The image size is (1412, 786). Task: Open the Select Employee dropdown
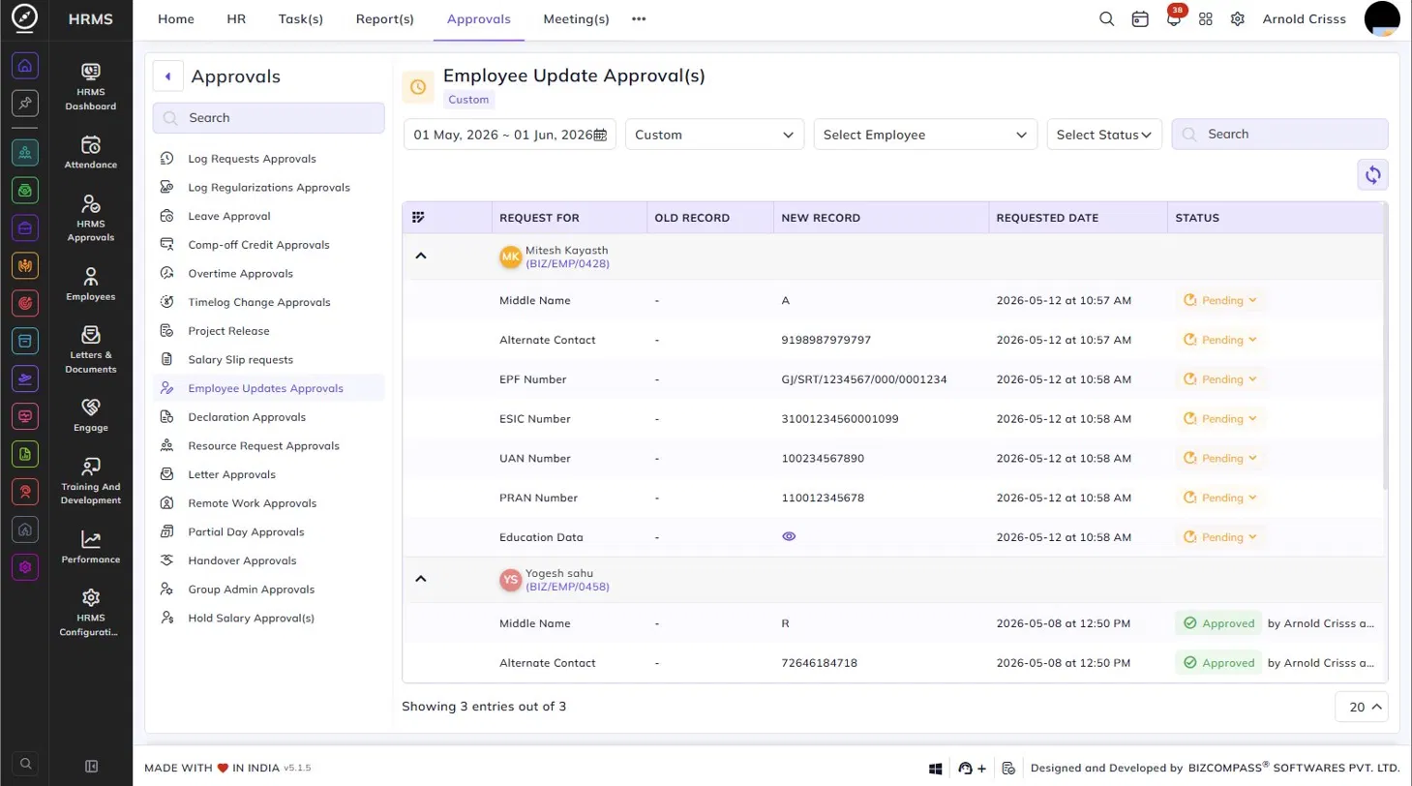click(925, 135)
